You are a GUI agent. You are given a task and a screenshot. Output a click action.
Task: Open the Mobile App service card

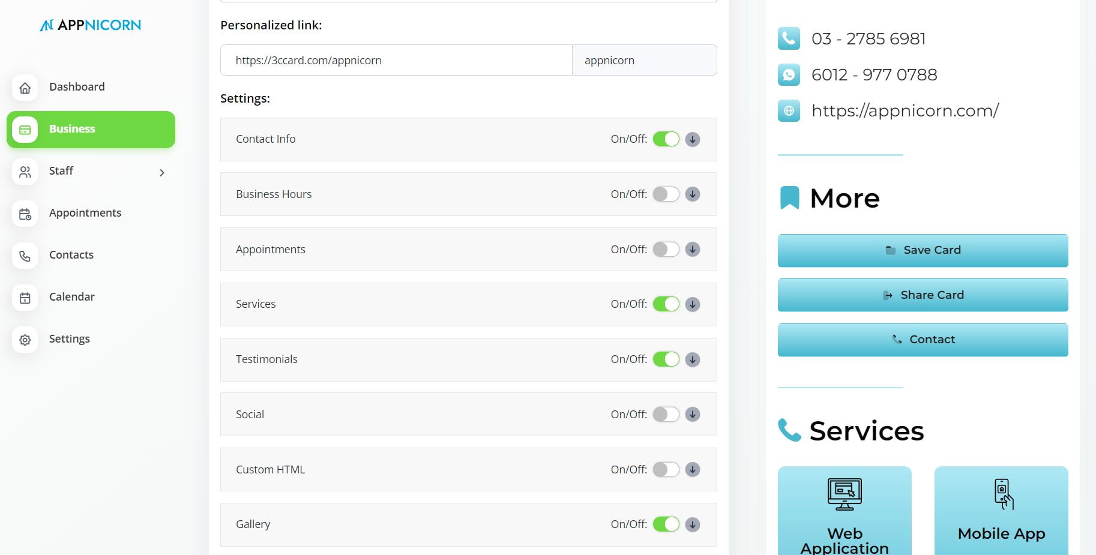1001,510
